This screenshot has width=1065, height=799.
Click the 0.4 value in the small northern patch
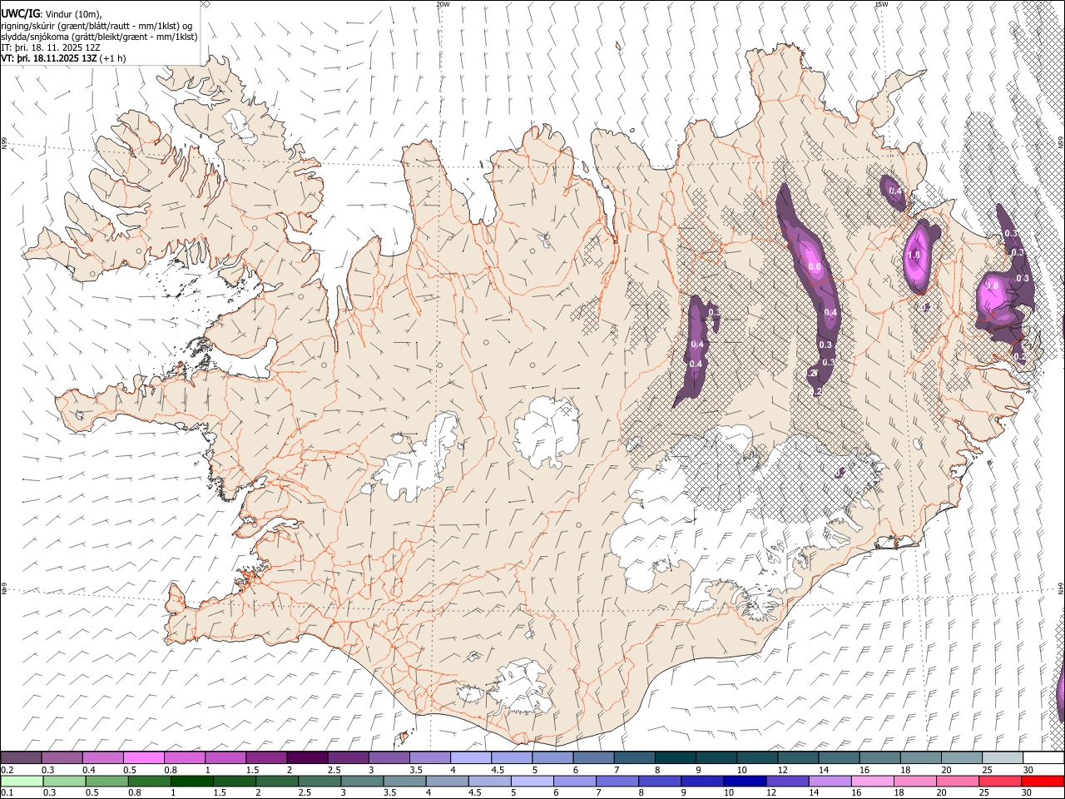click(x=895, y=191)
